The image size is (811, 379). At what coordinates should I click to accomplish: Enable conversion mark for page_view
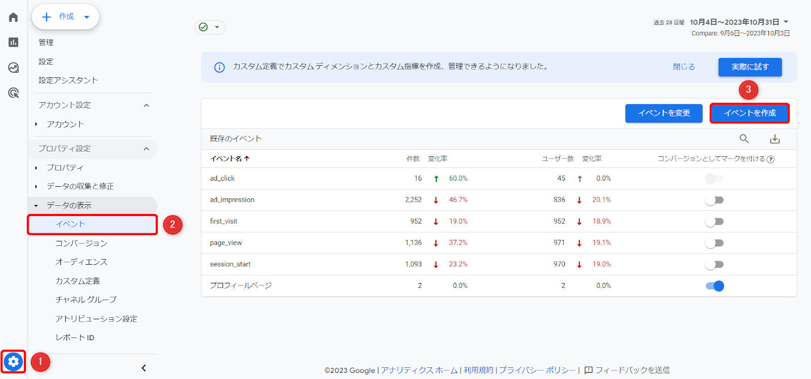[x=714, y=243]
